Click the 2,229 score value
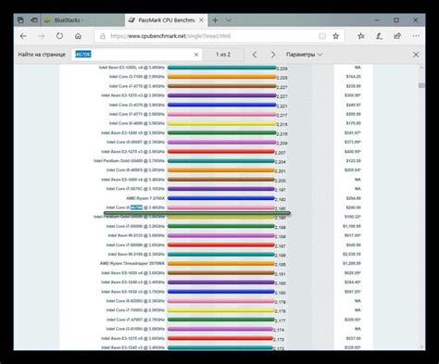Viewport: 439px width, 364px height. pos(282,69)
